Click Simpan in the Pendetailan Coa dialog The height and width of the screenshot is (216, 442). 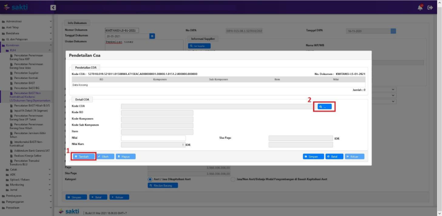tap(313, 157)
